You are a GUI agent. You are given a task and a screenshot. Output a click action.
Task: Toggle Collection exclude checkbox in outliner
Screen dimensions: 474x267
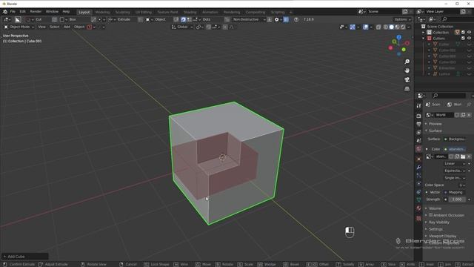pyautogui.click(x=463, y=33)
